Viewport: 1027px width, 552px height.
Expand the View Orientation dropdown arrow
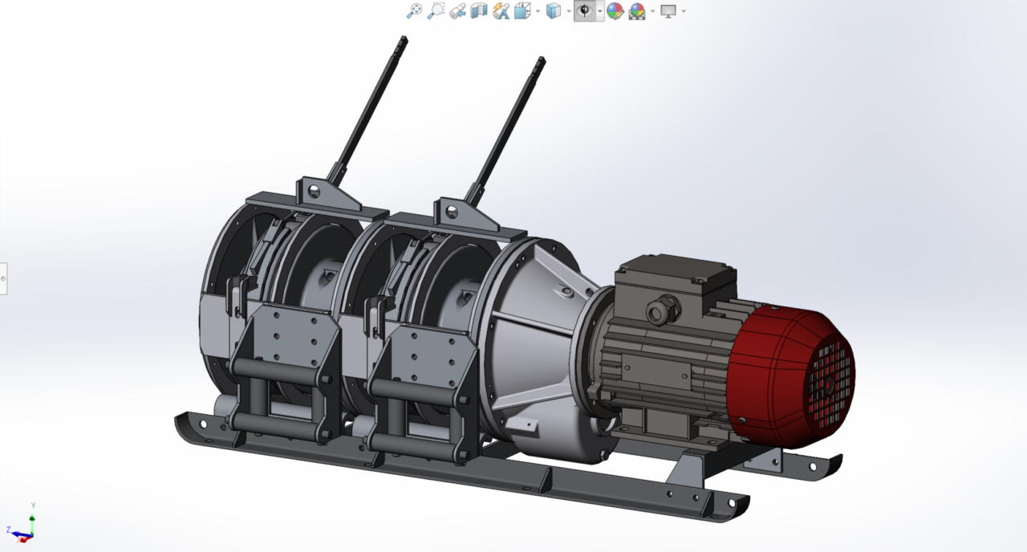click(x=538, y=12)
